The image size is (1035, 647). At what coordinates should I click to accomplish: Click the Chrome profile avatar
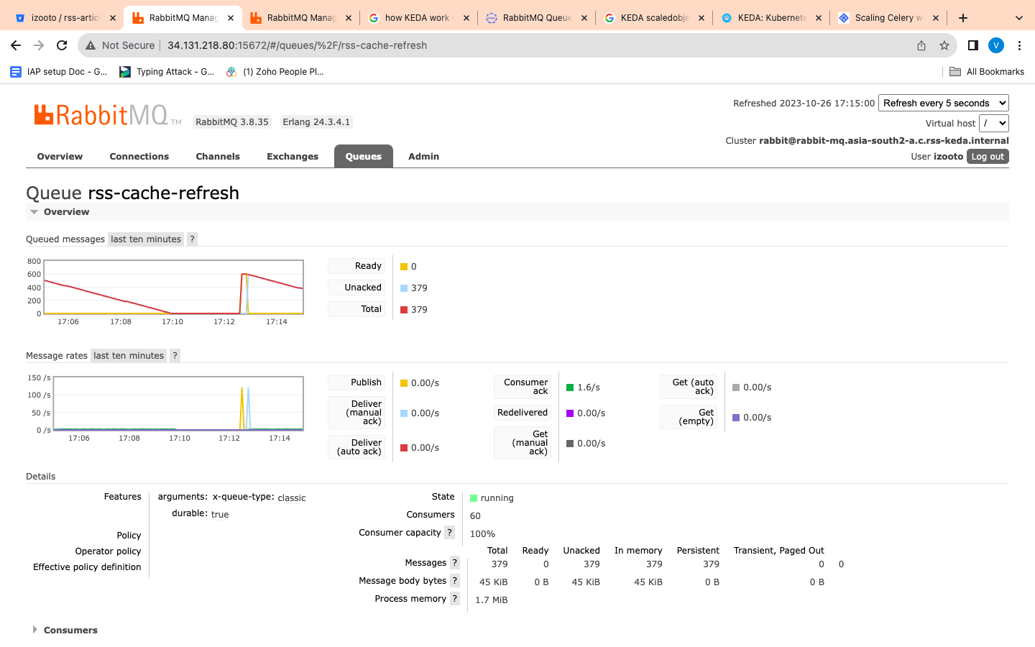996,45
